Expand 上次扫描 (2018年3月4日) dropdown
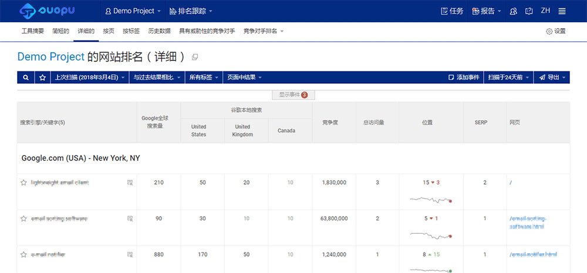The width and height of the screenshot is (587, 273). tap(90, 77)
